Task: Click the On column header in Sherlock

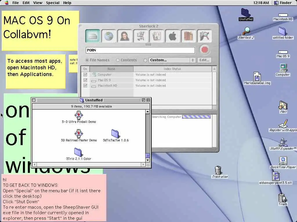Action: click(85, 69)
